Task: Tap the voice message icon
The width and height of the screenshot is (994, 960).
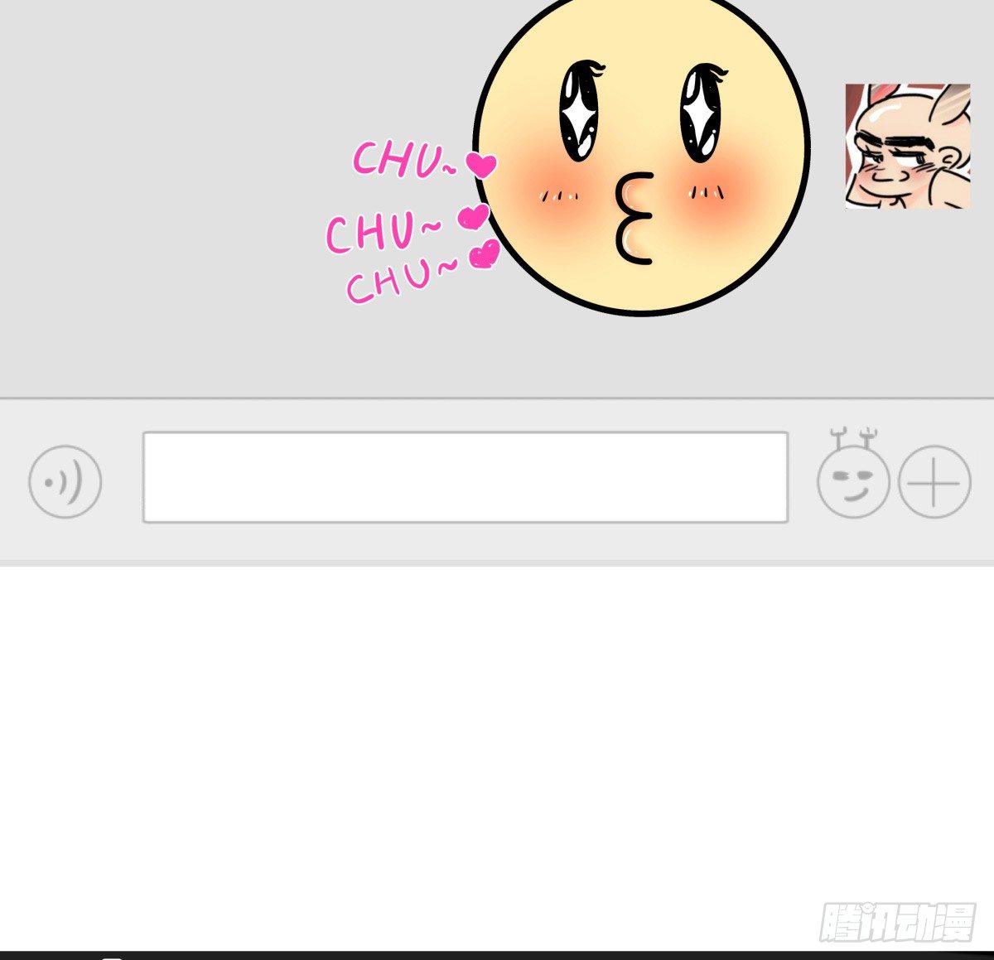Action: pyautogui.click(x=65, y=481)
